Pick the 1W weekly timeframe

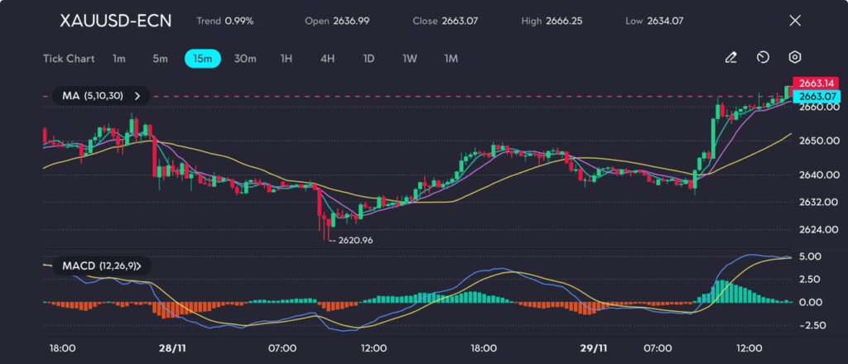click(x=410, y=59)
